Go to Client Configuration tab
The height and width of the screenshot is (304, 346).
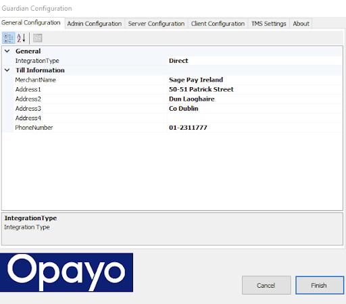pos(218,24)
